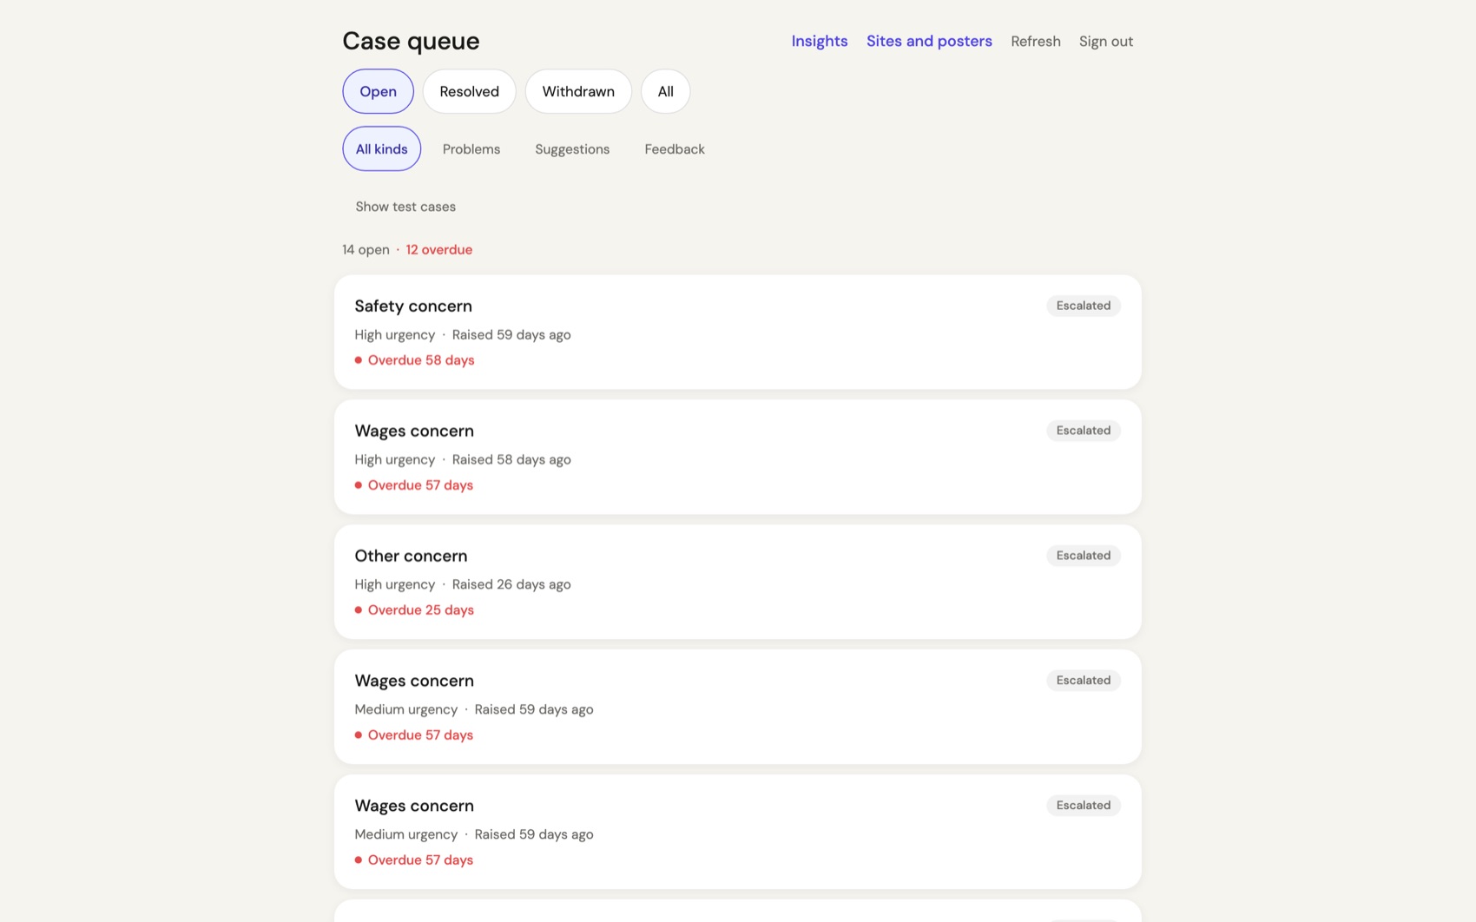Click High urgency on Safety concern card
Image resolution: width=1476 pixels, height=922 pixels.
tap(394, 334)
